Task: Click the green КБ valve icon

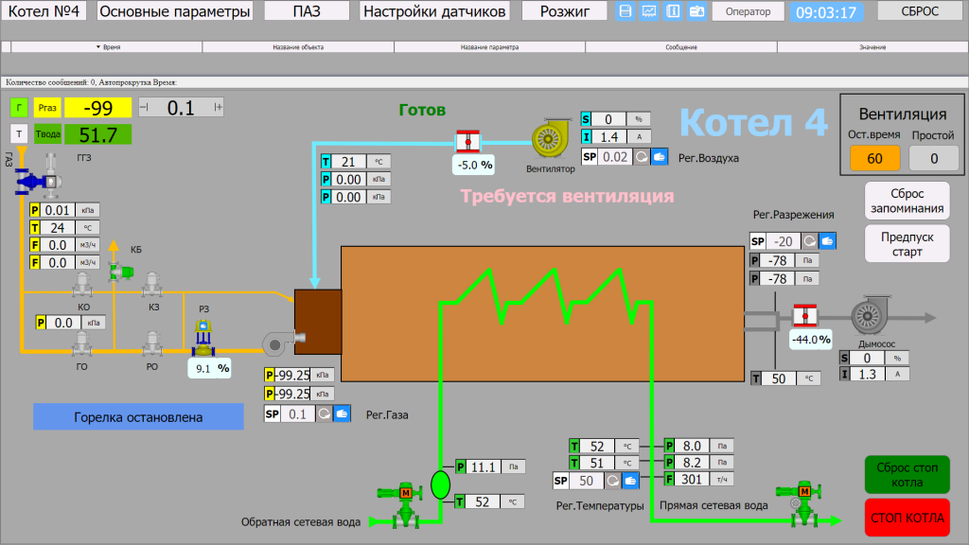Action: click(123, 272)
